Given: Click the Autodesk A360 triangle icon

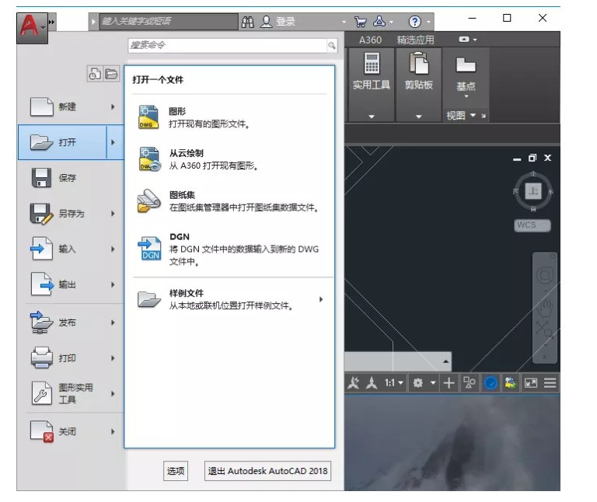Looking at the screenshot, I should point(379,21).
